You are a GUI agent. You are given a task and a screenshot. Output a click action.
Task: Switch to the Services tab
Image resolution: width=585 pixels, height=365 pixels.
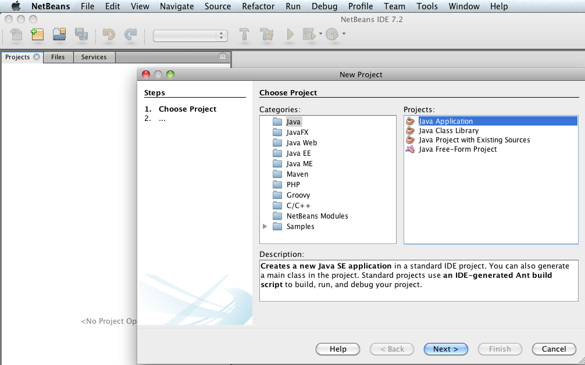pyautogui.click(x=94, y=57)
